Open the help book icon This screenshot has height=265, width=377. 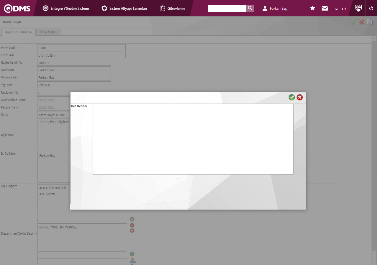(358, 8)
